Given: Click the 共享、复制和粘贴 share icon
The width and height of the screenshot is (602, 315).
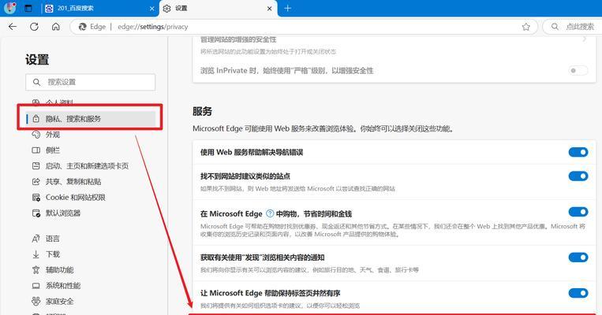Looking at the screenshot, I should click(x=36, y=182).
